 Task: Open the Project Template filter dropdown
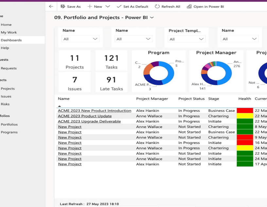coord(187,38)
